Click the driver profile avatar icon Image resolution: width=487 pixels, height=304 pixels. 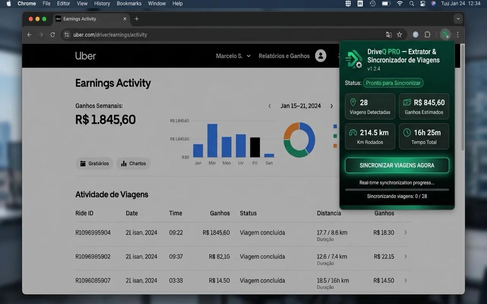[321, 56]
